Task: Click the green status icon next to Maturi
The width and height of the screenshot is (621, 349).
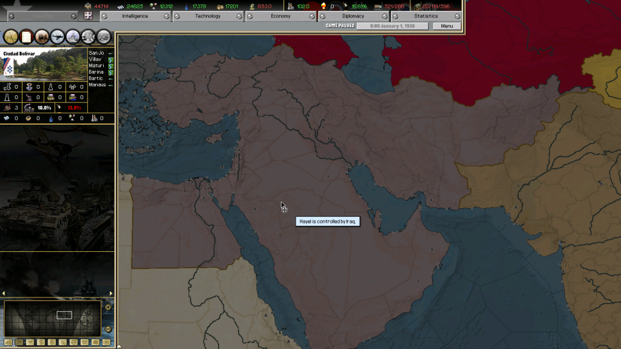Action: [111, 66]
